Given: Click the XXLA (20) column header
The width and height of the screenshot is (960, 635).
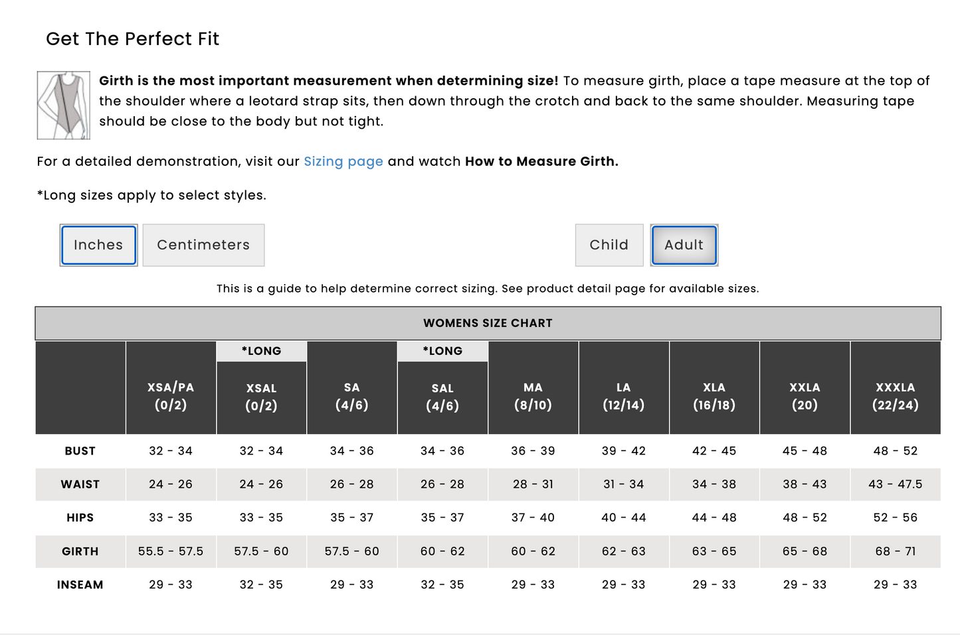Looking at the screenshot, I should pos(805,396).
